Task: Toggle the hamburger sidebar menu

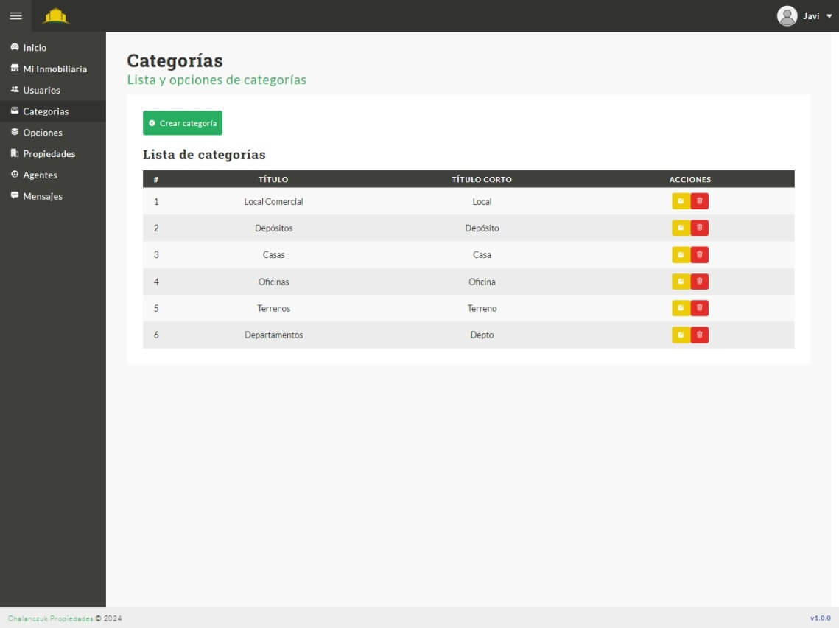Action: click(x=15, y=15)
